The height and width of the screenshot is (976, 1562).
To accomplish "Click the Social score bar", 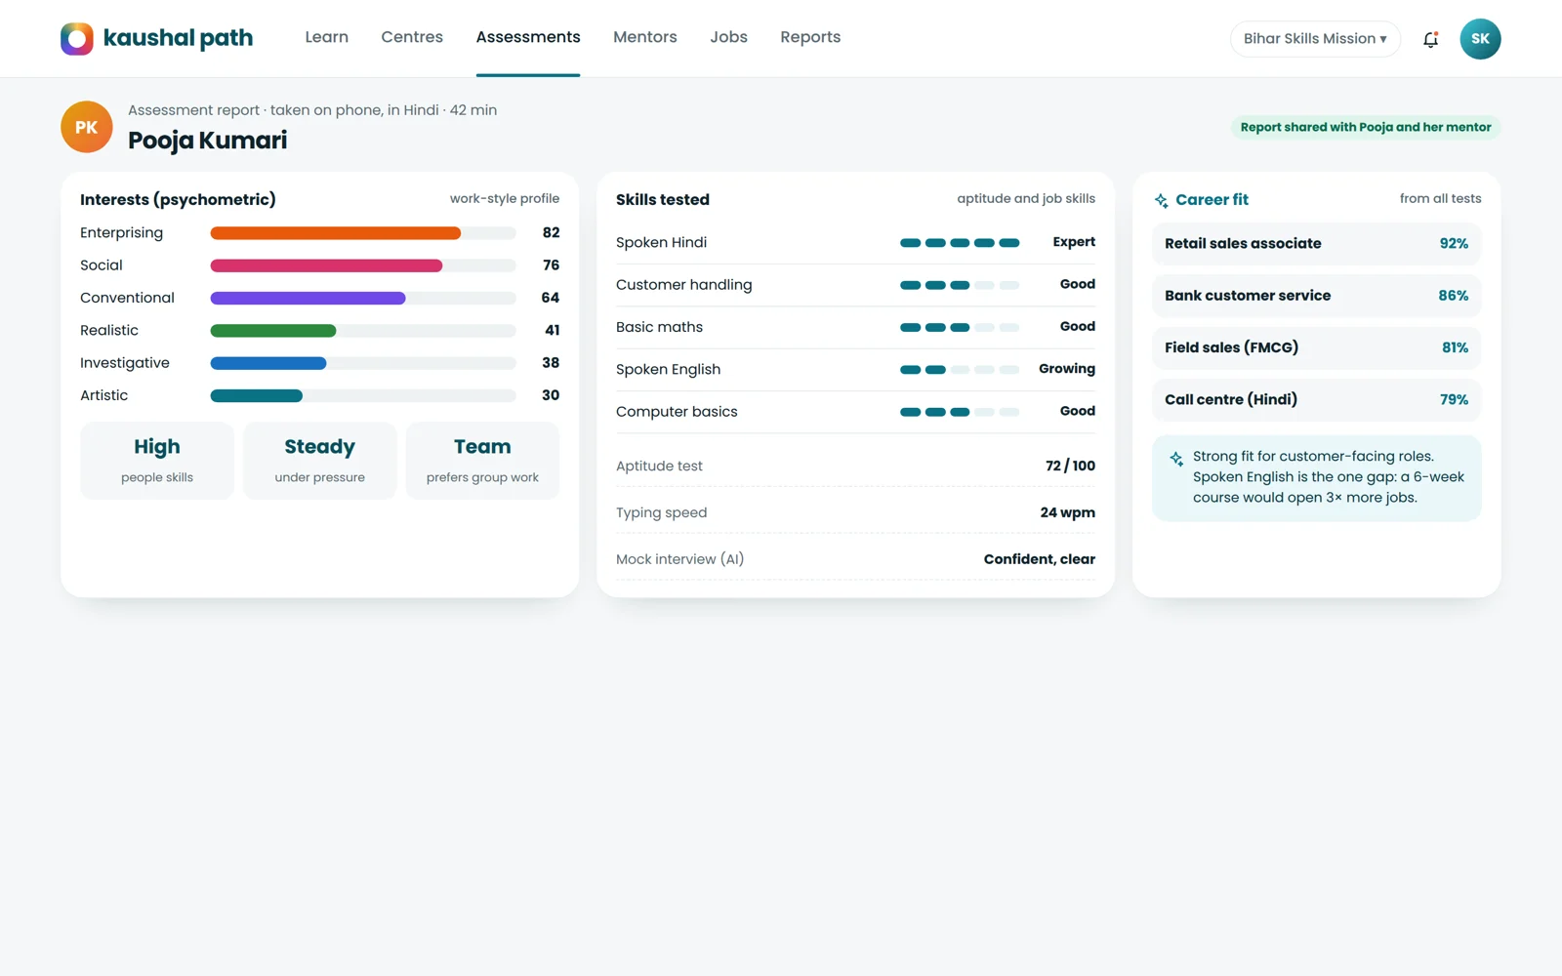I will coord(363,265).
